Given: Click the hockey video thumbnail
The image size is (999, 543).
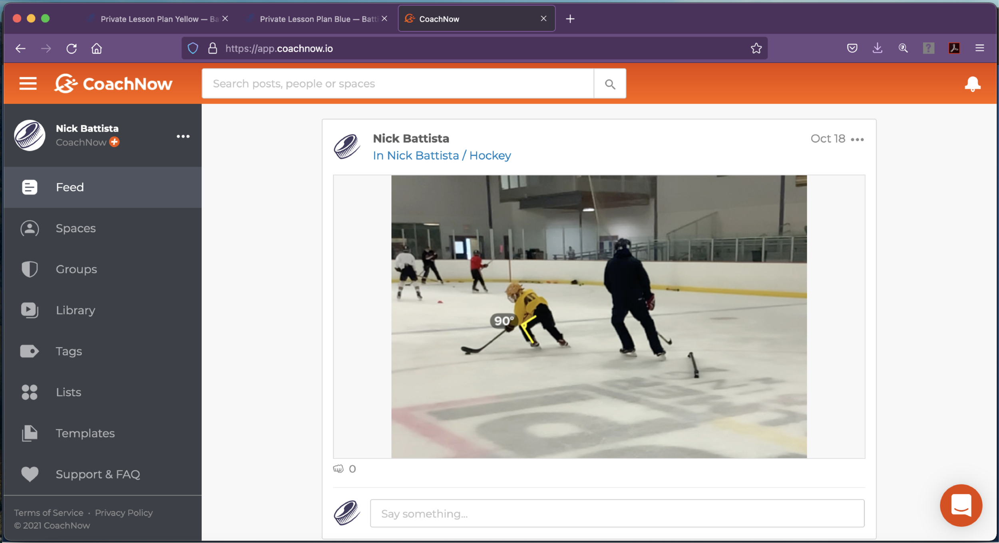Looking at the screenshot, I should pos(599,316).
